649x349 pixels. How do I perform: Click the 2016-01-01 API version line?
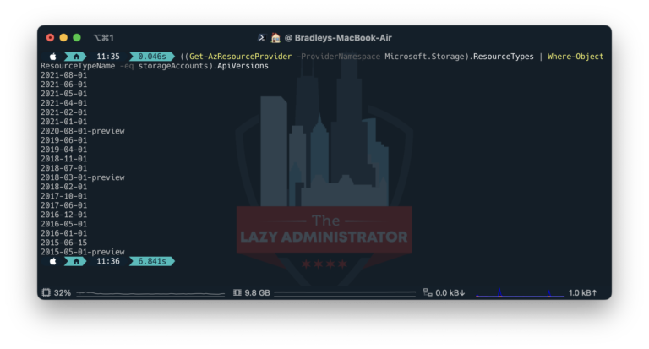(63, 233)
